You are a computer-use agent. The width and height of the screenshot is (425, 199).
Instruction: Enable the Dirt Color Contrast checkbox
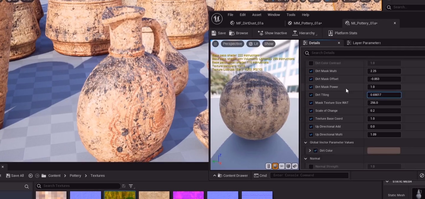(x=311, y=63)
